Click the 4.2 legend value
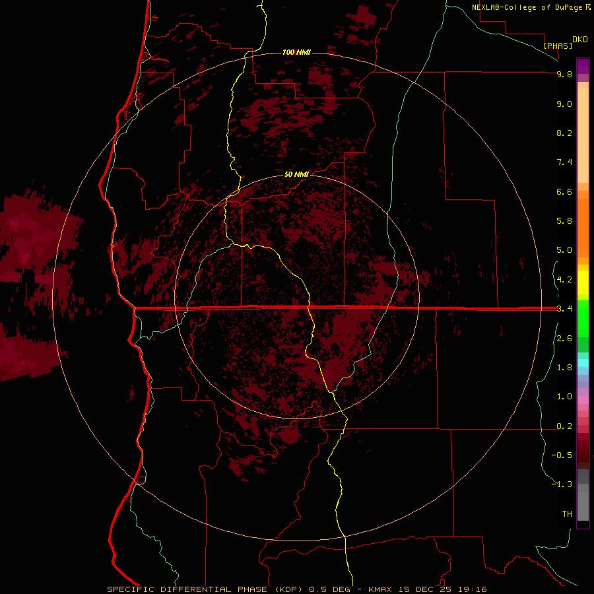This screenshot has height=594, width=594. (564, 280)
